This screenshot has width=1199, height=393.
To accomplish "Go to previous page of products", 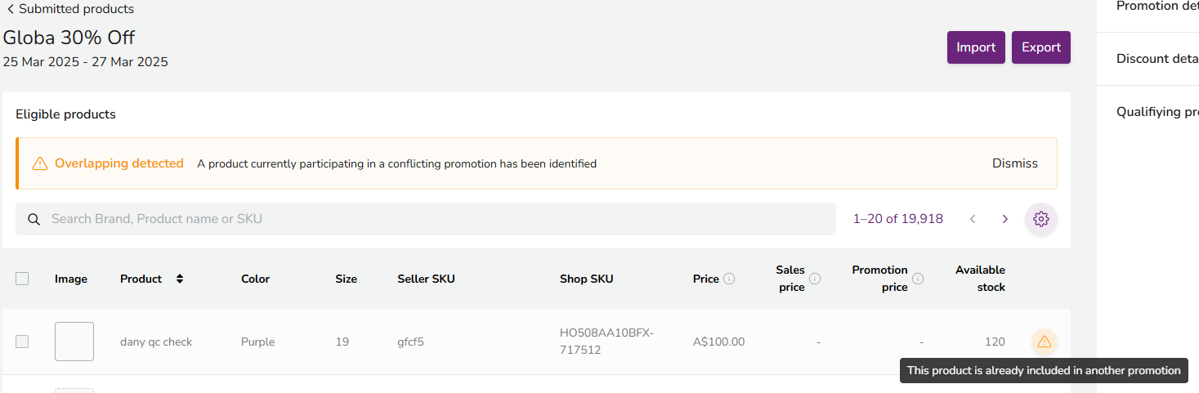I will pos(973,219).
